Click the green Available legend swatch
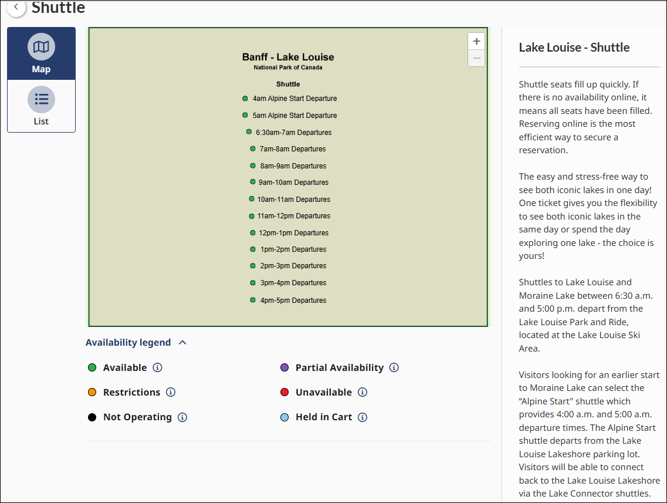The width and height of the screenshot is (667, 503). coord(92,367)
